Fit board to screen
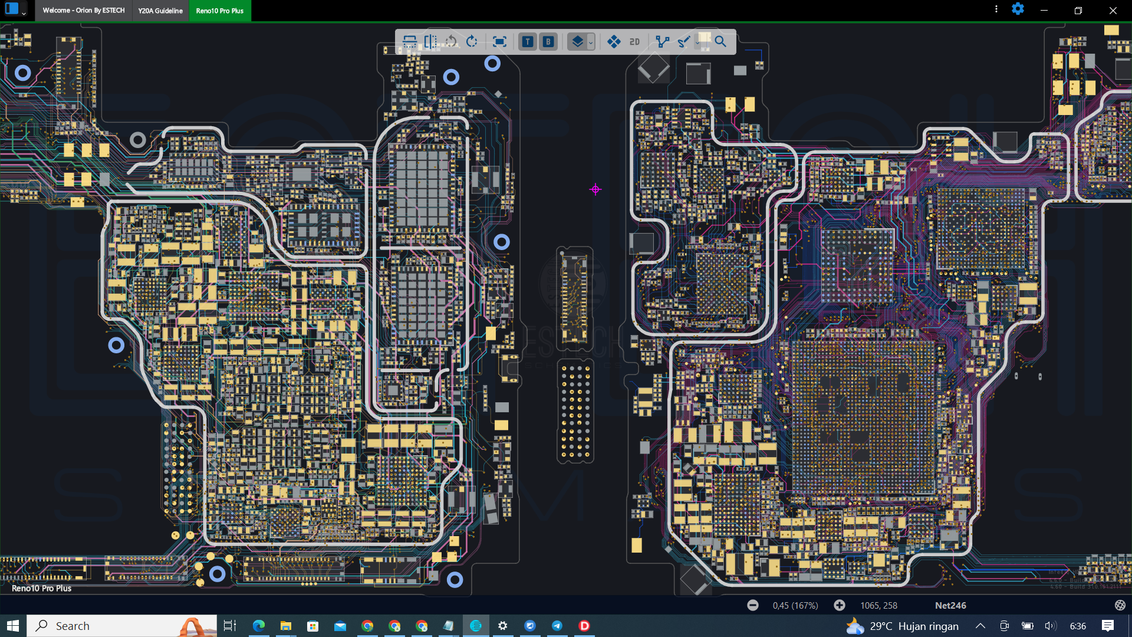 [499, 42]
